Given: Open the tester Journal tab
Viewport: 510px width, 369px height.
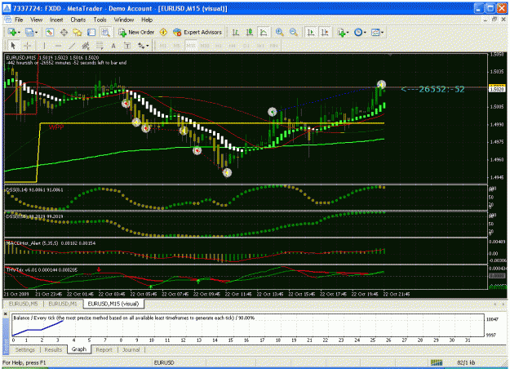Looking at the screenshot, I should [131, 349].
